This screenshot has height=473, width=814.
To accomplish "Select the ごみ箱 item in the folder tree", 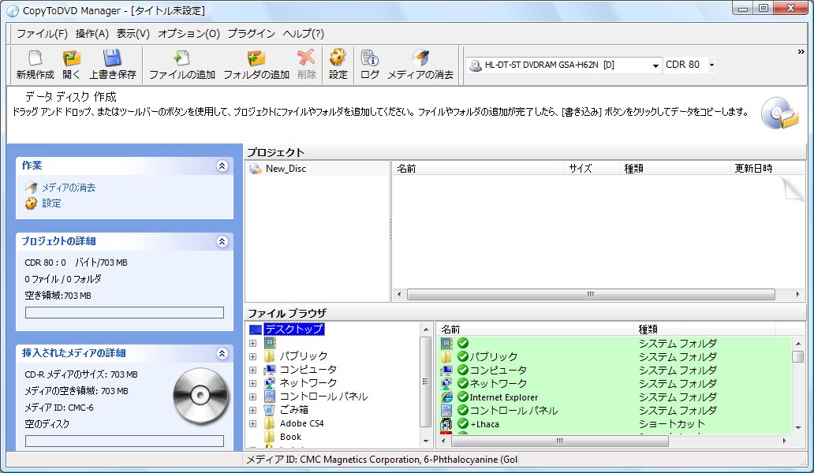I will tap(294, 410).
